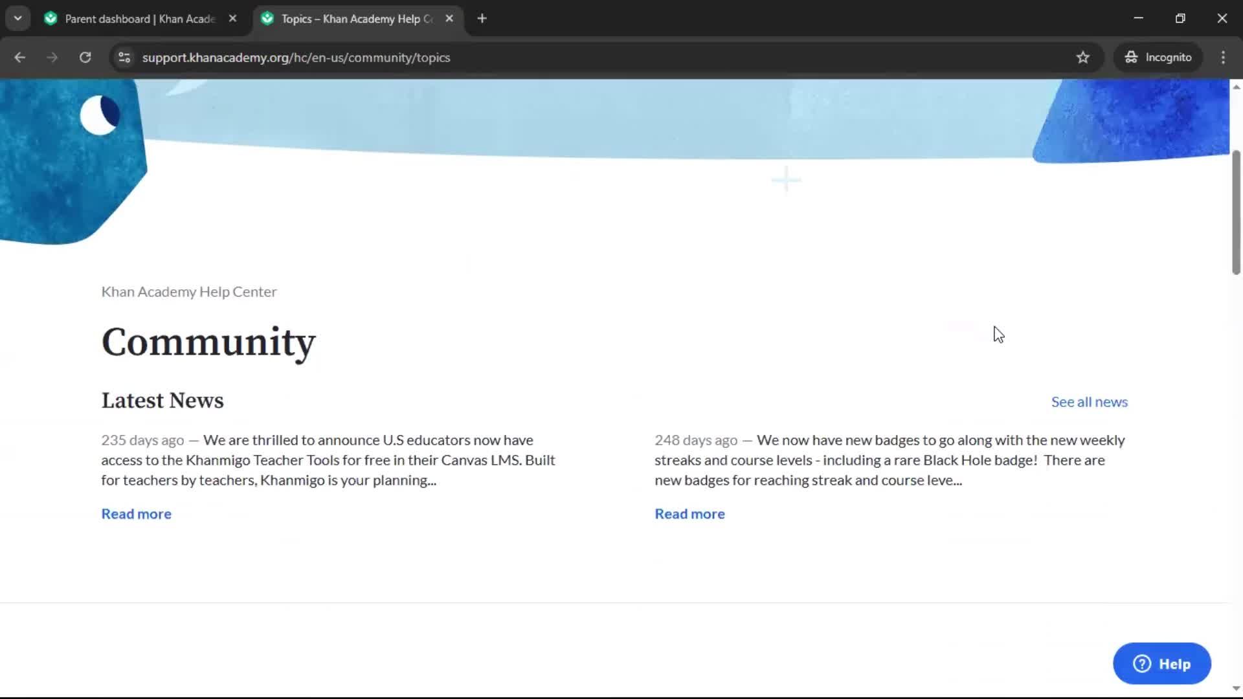The width and height of the screenshot is (1243, 699).
Task: Read more about Khanmigo Teacher Tools news
Action: coord(137,514)
